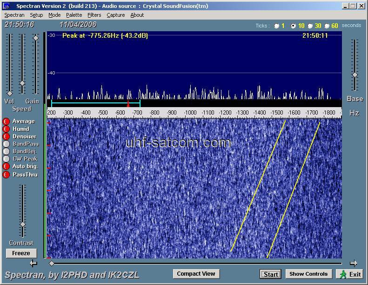Viewport: 368px width, 285px height.
Task: Click the 21:50:11 spectrum timestamp
Action: click(x=315, y=36)
